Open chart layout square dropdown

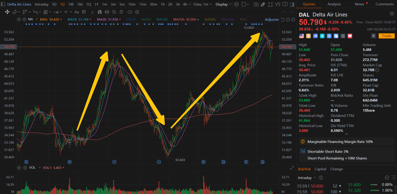tap(245, 4)
